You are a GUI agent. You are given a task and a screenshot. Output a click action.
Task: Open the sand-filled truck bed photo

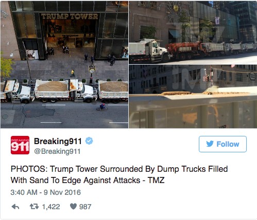pos(193,96)
